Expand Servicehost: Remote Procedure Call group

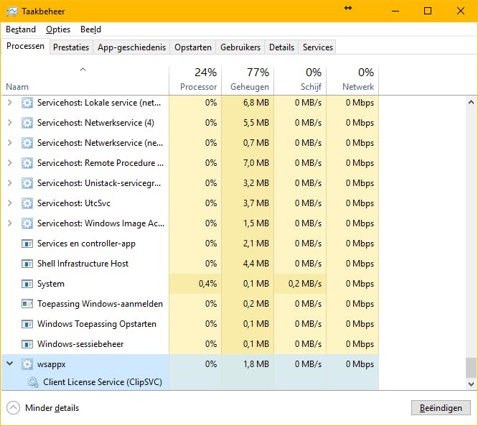[10, 163]
